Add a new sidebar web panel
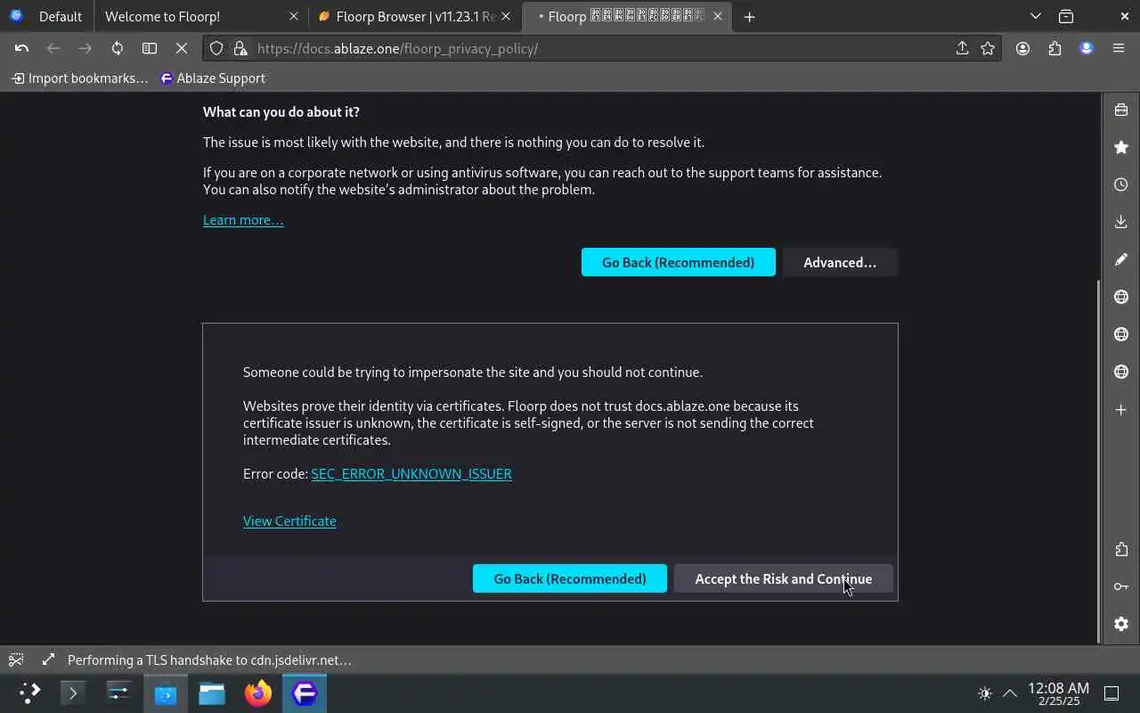The width and height of the screenshot is (1140, 713). (1121, 409)
